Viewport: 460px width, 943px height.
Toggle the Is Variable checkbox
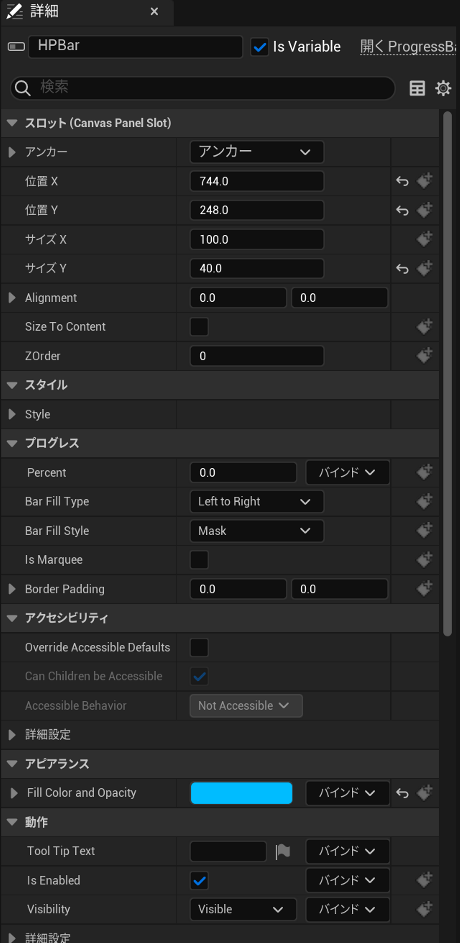[259, 47]
